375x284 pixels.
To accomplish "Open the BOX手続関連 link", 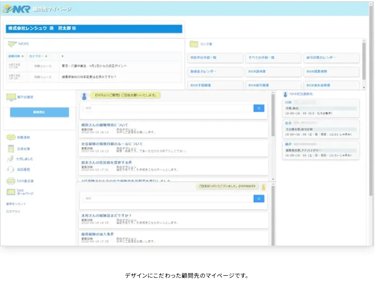I will [215, 85].
